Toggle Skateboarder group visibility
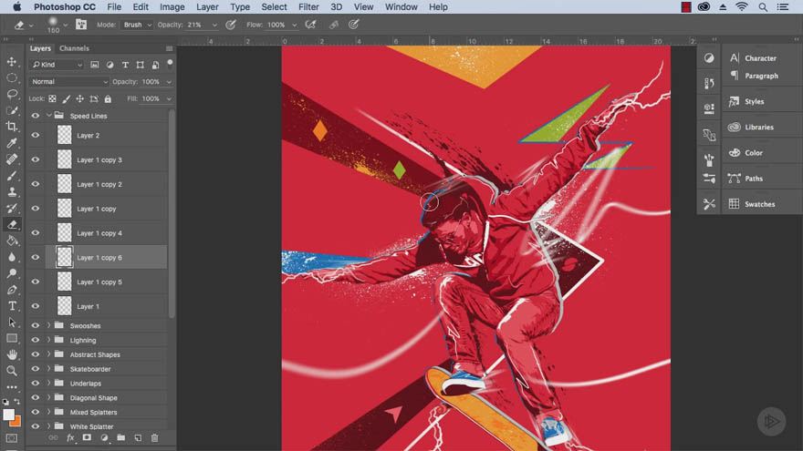The width and height of the screenshot is (803, 451). (36, 369)
